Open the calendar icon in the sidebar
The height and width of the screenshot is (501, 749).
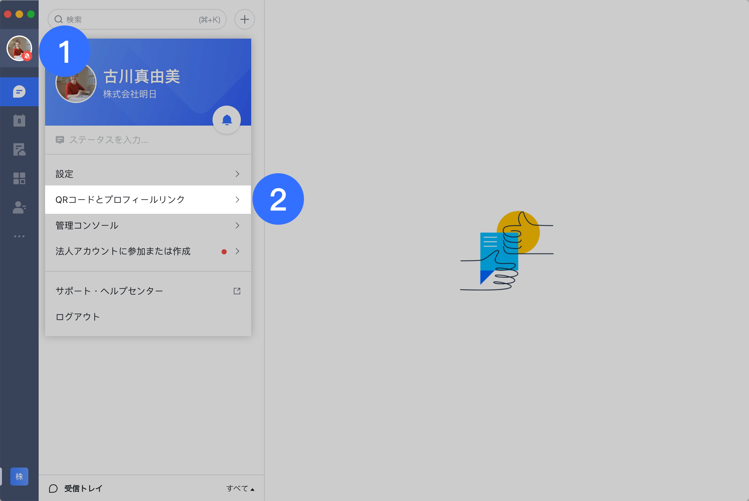pos(19,120)
